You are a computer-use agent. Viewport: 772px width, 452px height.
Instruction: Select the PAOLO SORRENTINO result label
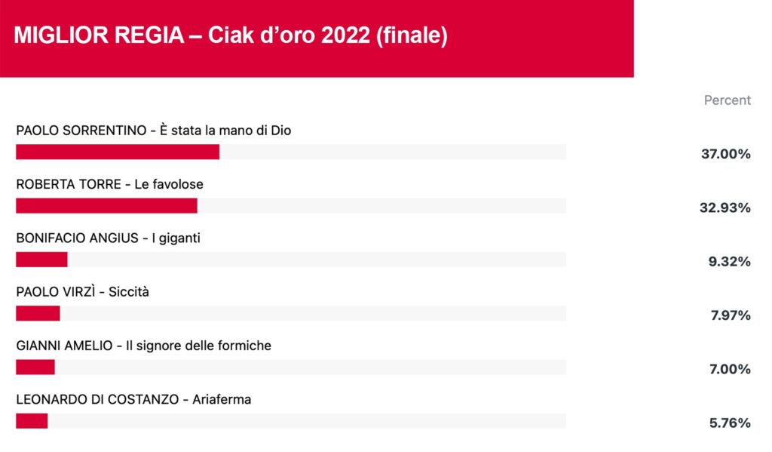pyautogui.click(x=153, y=130)
